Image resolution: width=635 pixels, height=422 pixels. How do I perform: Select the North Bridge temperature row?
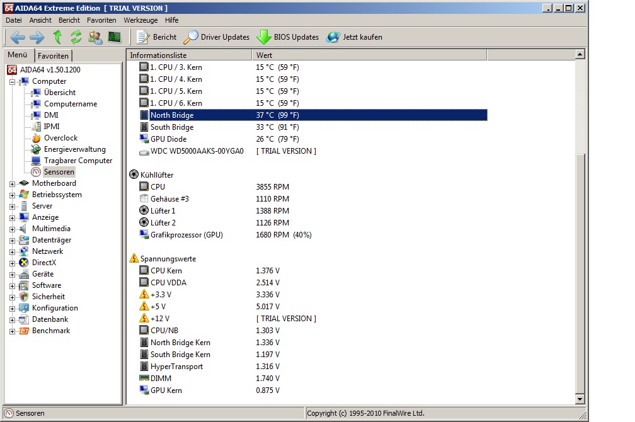313,115
